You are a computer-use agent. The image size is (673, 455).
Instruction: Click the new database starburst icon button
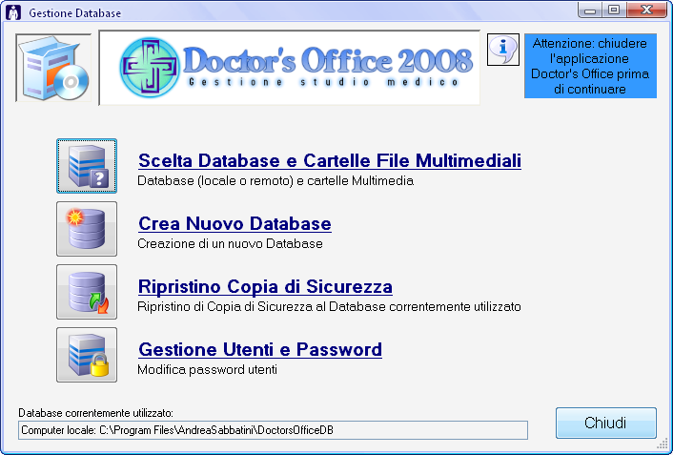pos(87,229)
